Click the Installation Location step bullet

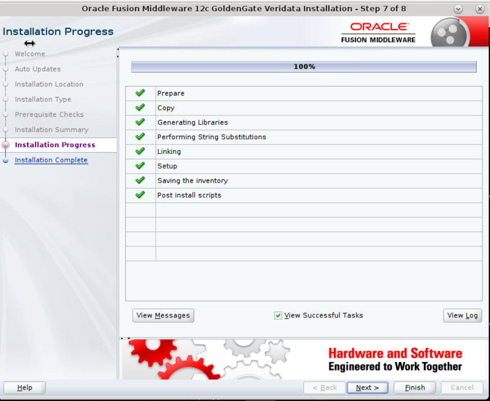(x=6, y=84)
